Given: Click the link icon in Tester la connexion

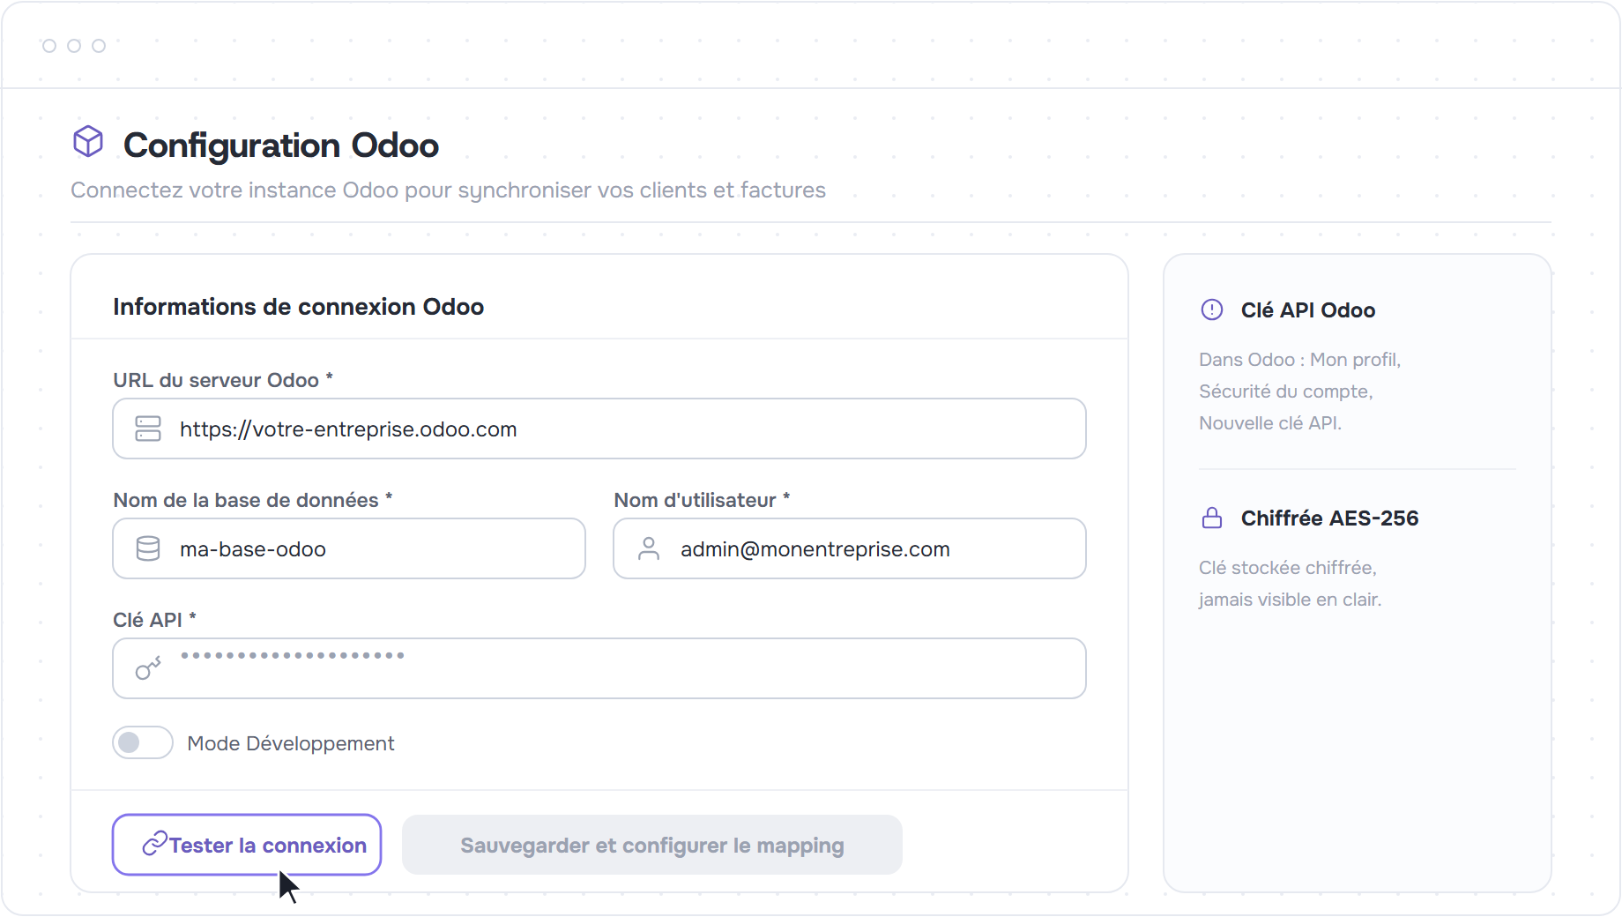Looking at the screenshot, I should 154,844.
